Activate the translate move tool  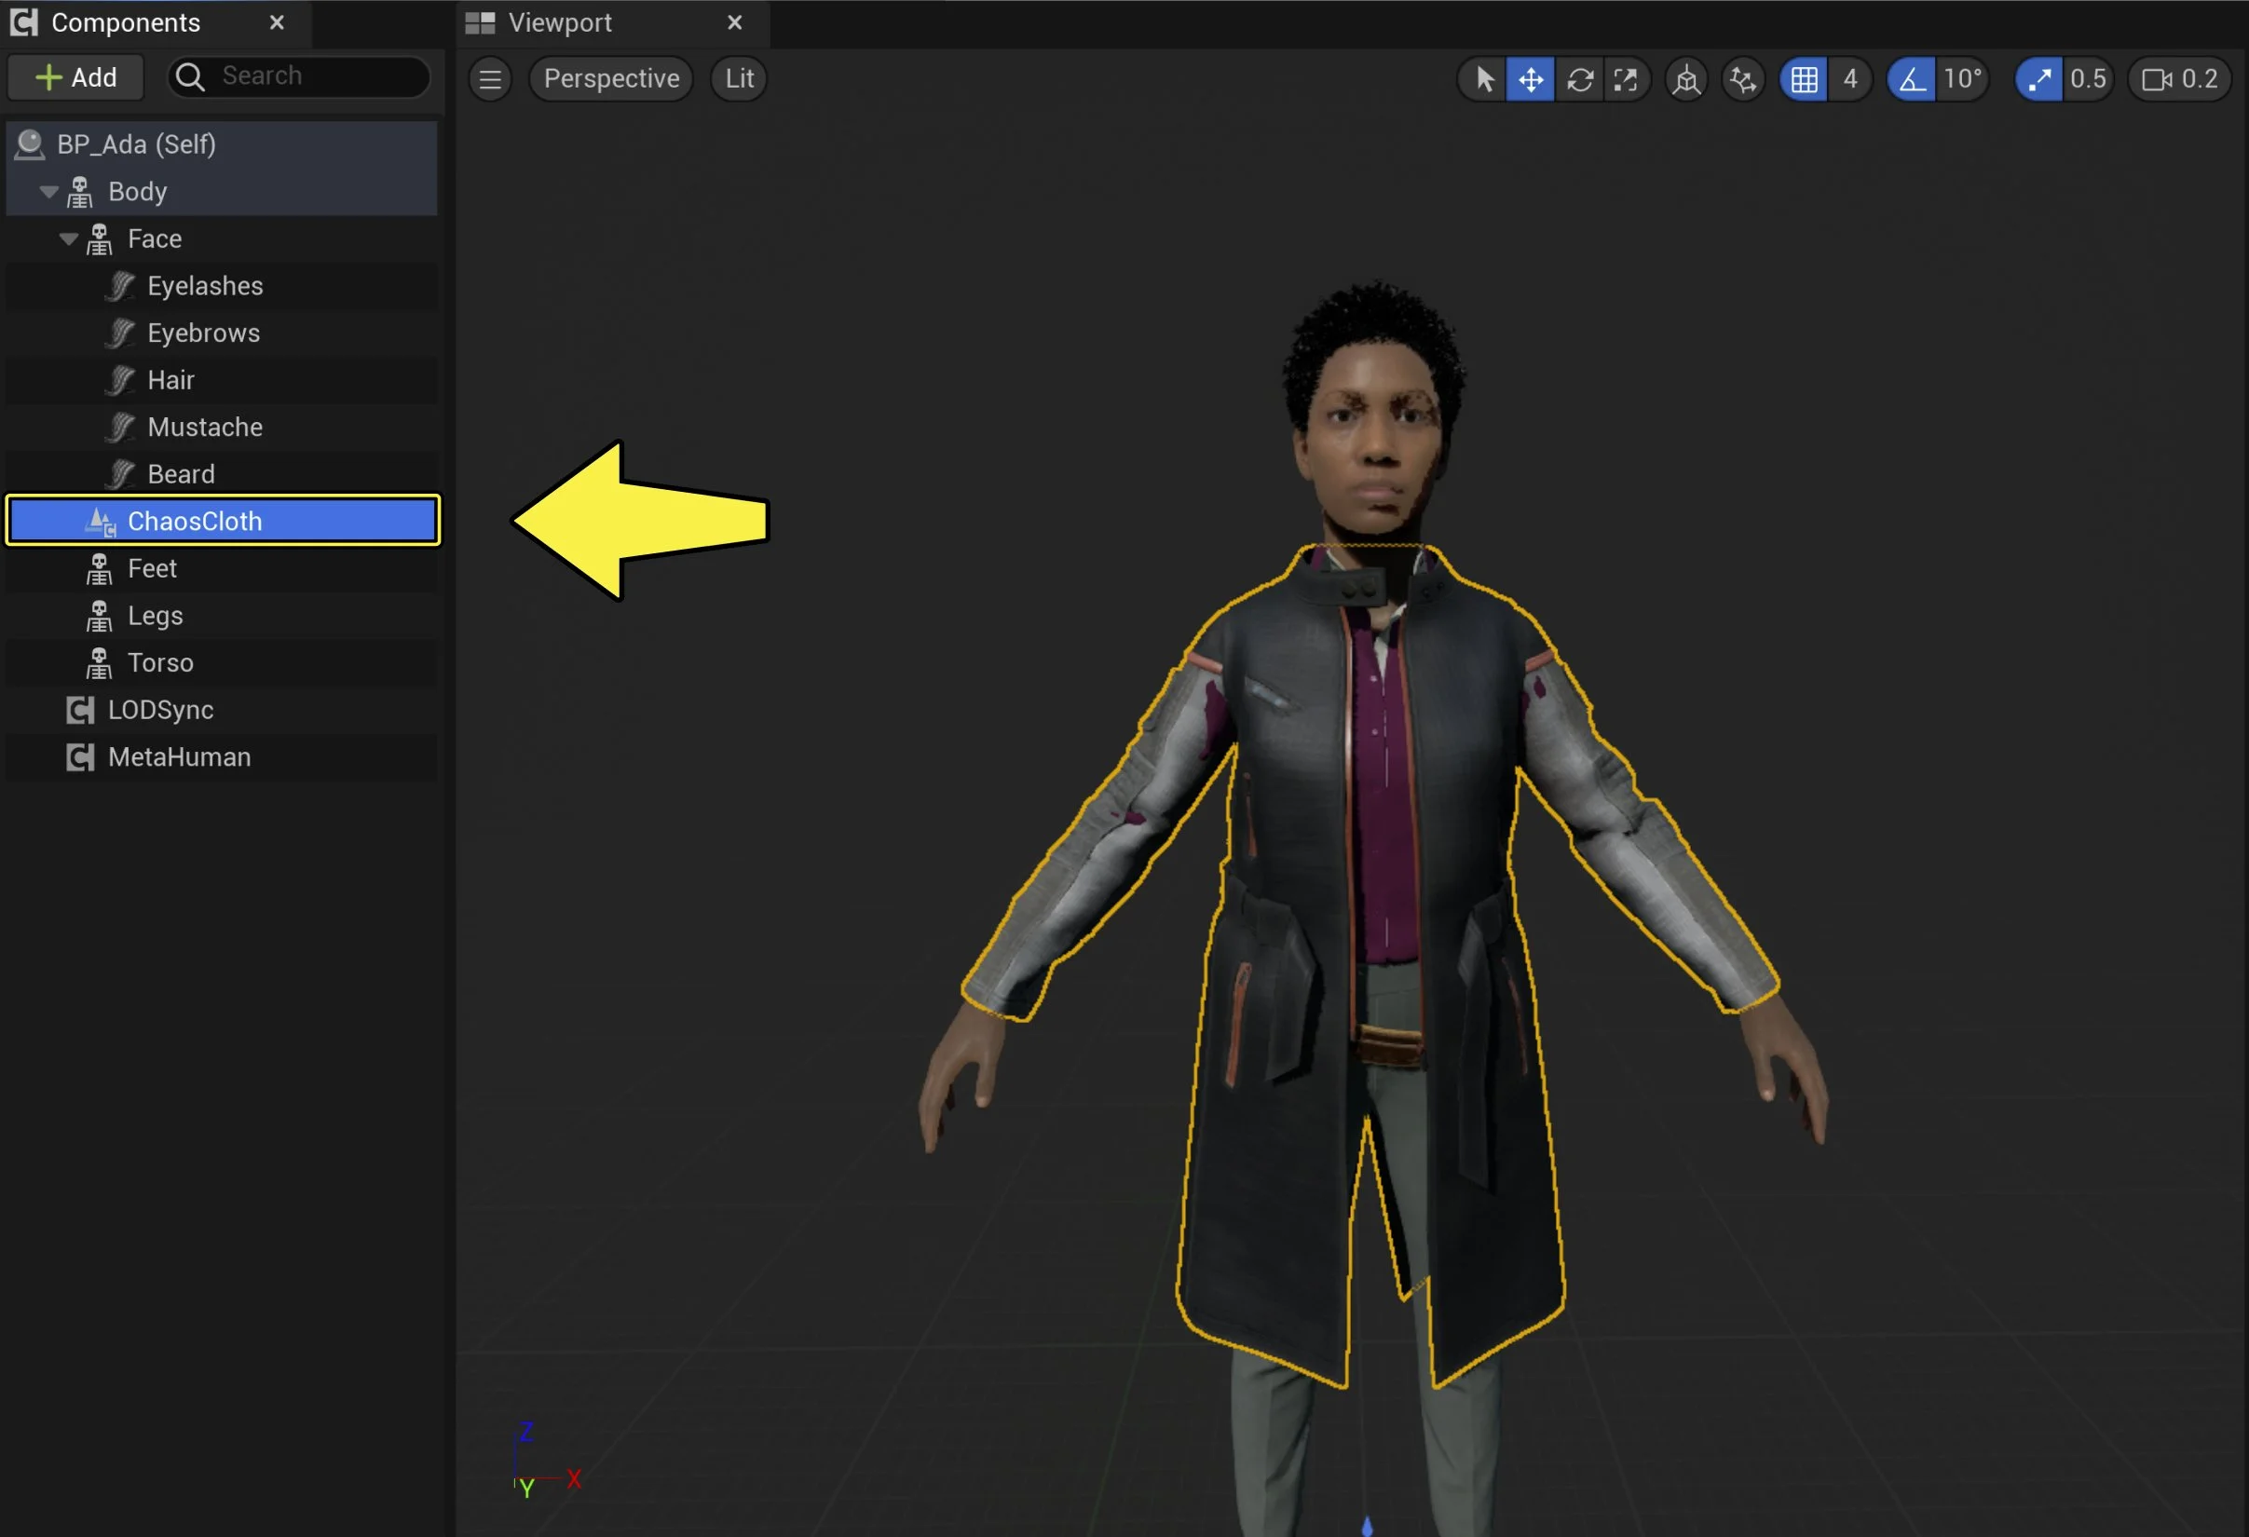[x=1530, y=78]
